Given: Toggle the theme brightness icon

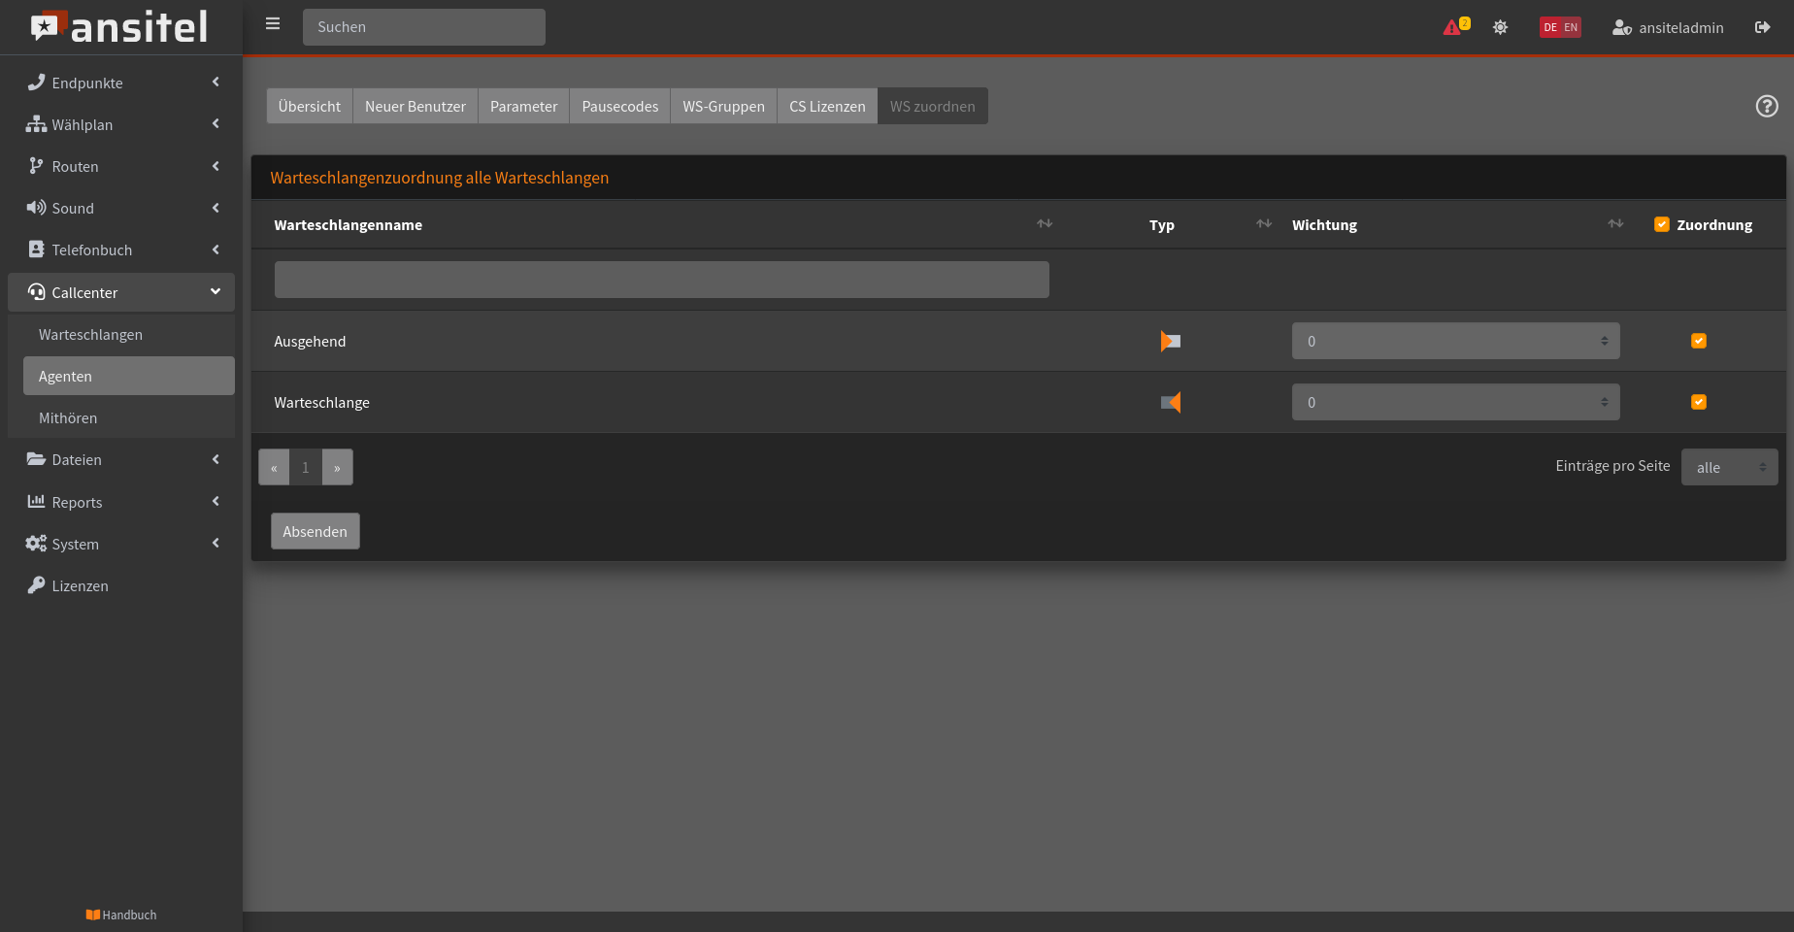Looking at the screenshot, I should pos(1500,27).
